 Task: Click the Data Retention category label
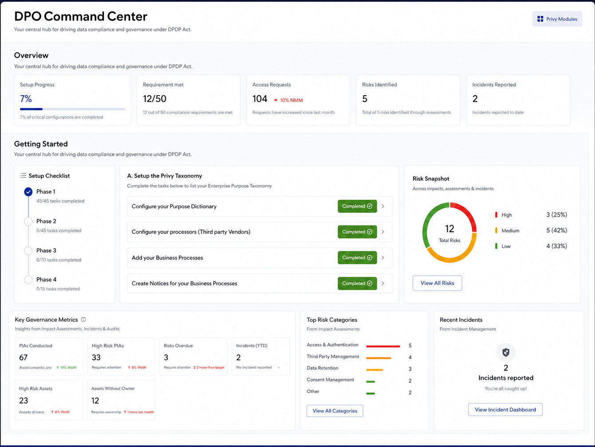tap(323, 368)
